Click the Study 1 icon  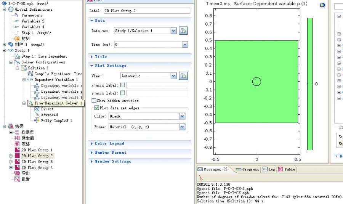pyautogui.click(x=11, y=50)
